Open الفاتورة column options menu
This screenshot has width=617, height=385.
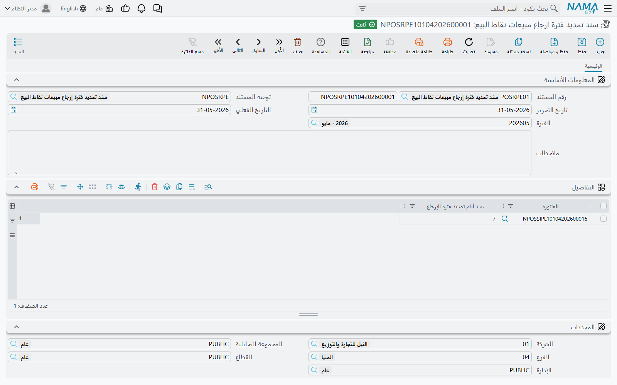[503, 206]
